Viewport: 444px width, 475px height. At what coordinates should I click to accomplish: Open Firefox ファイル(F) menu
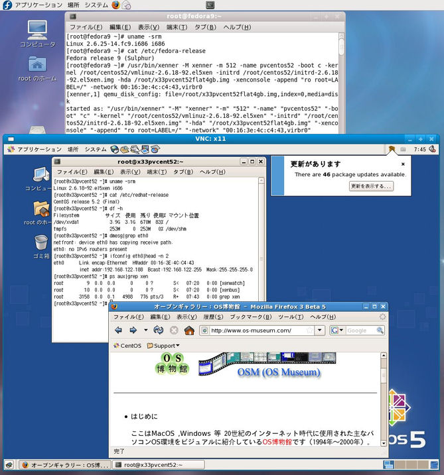tap(129, 317)
